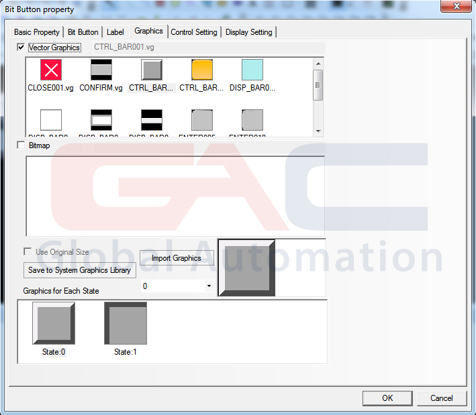Switch to the Basic Property tab
This screenshot has width=476, height=415.
(37, 32)
